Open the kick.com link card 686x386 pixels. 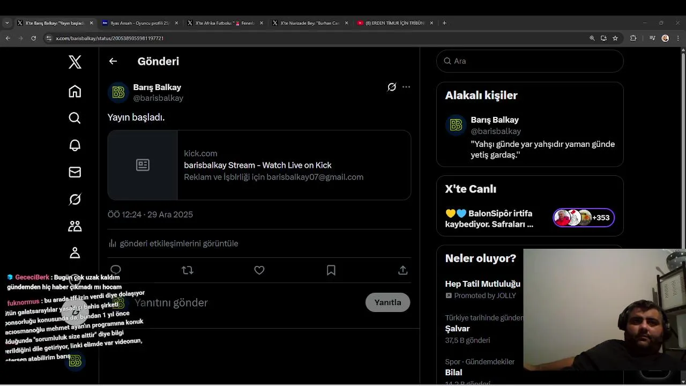(259, 165)
